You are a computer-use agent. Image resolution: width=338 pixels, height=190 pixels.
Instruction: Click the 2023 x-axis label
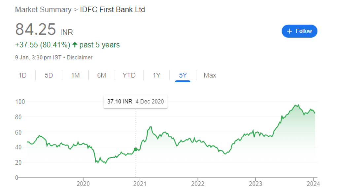pos(255,183)
